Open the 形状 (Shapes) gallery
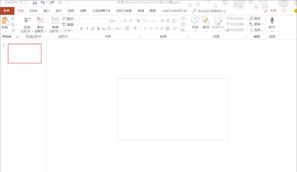This screenshot has height=172, width=297. pos(195,24)
